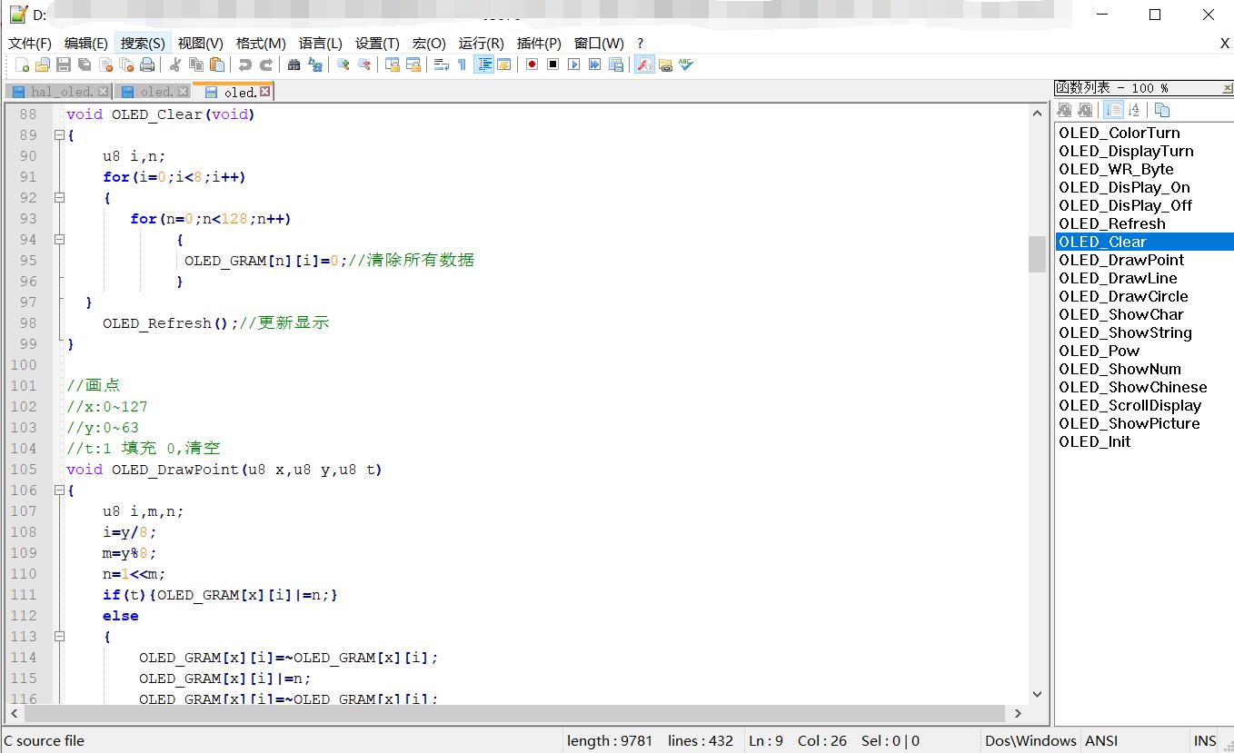Viewport: 1234px width, 753px height.
Task: Select OLED_DrawLine in function list
Action: point(1118,278)
